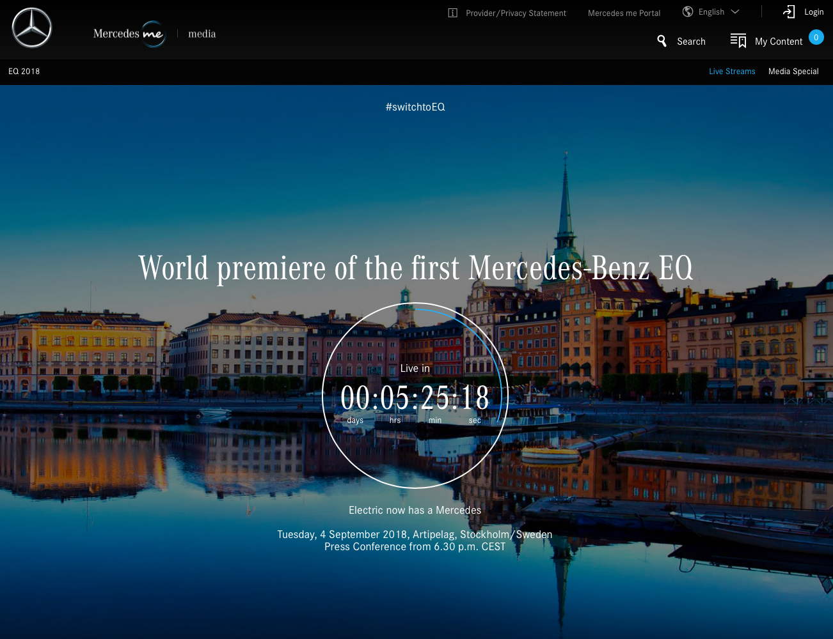Click the days label under countdown
Screen dimensions: 833x639
click(355, 420)
